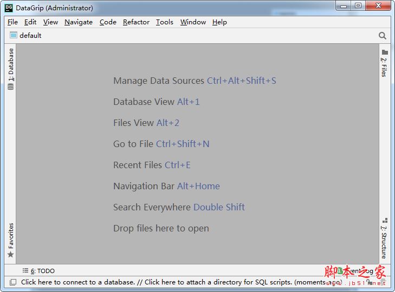Viewport: 395px width, 292px height.
Task: Click the Search Everywhere magnifier icon
Action: point(383,36)
